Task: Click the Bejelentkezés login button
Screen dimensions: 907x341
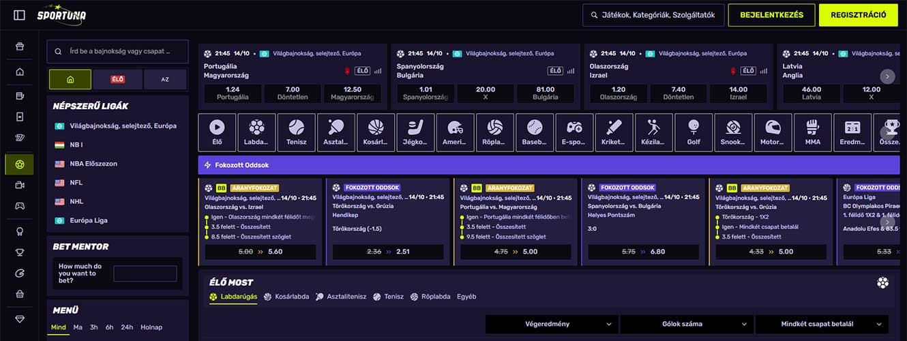Action: pos(771,15)
